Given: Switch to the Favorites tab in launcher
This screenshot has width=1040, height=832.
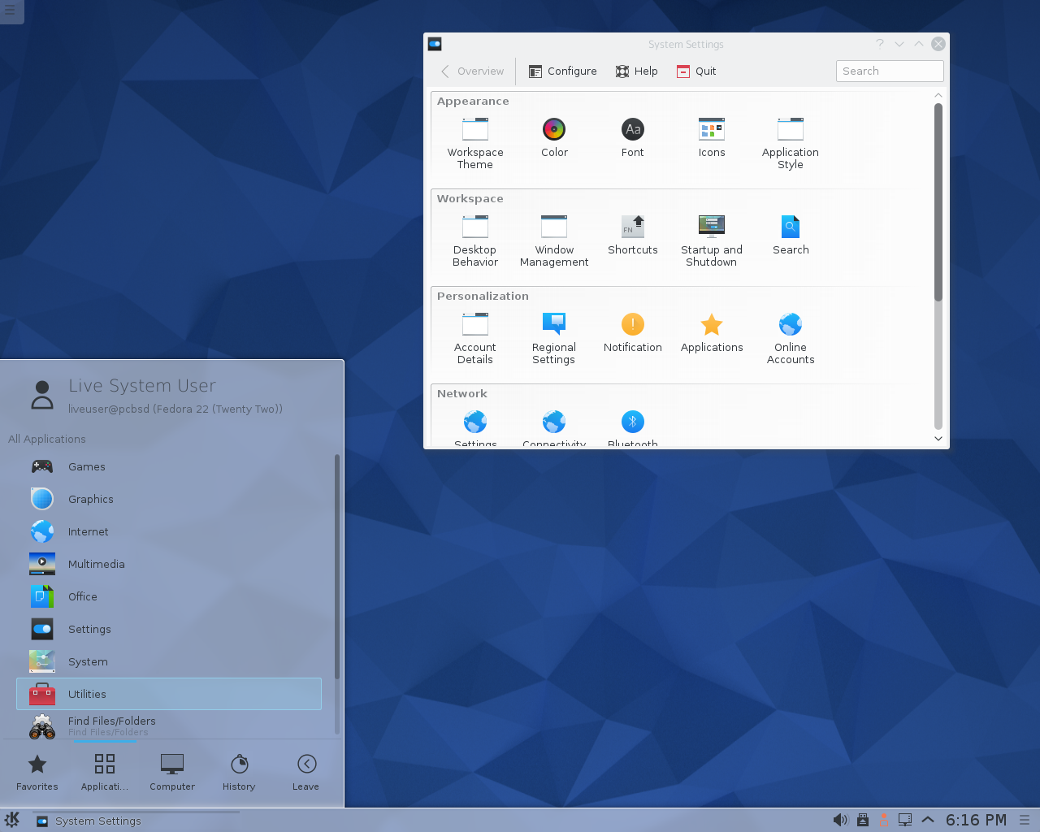Looking at the screenshot, I should [x=37, y=773].
